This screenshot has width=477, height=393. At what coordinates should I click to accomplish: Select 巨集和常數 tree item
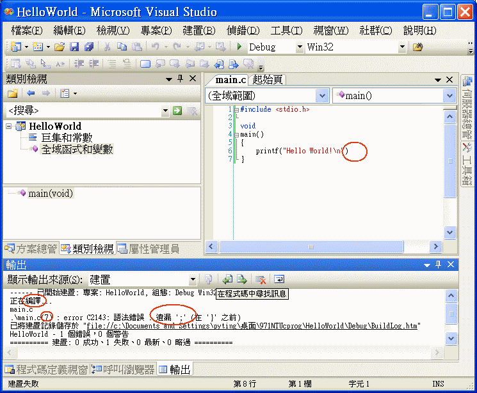coord(67,137)
